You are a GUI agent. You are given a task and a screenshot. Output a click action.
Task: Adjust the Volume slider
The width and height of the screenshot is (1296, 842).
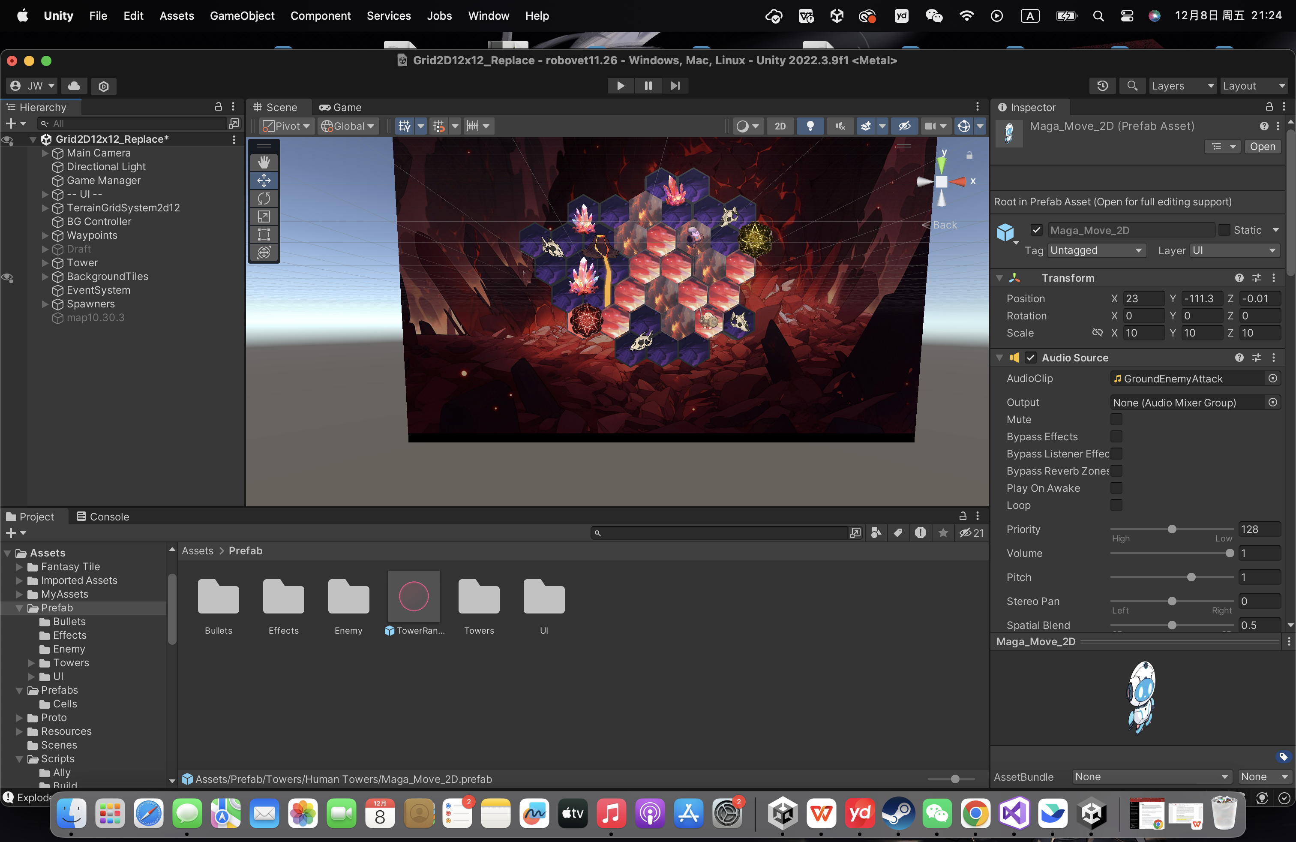tap(1171, 553)
